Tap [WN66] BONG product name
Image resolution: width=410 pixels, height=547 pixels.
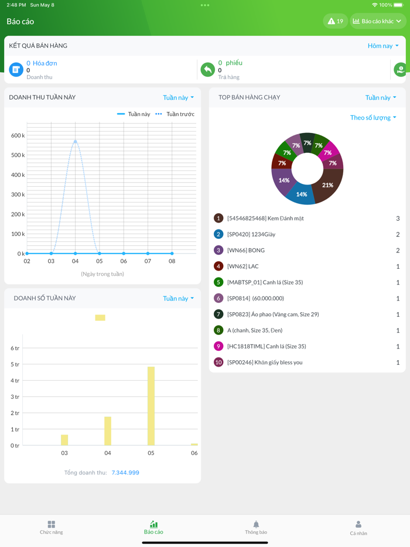point(246,251)
